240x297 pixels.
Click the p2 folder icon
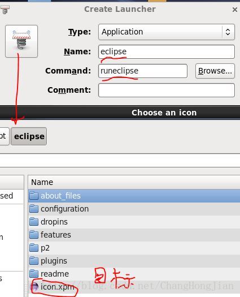pos(34,248)
